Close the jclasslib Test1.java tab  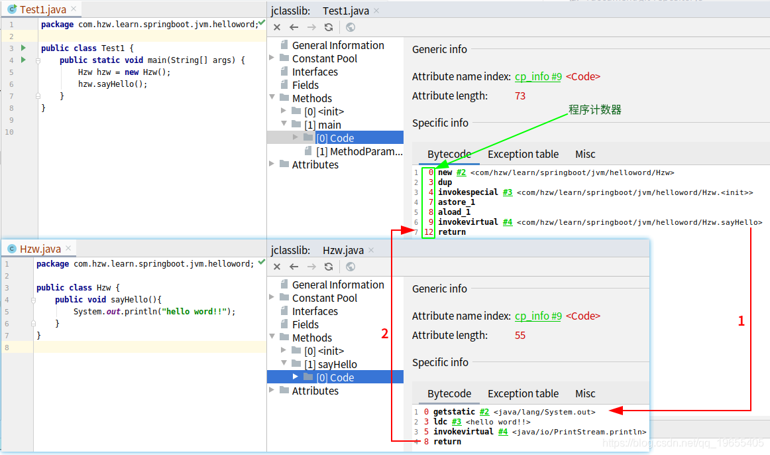pyautogui.click(x=376, y=11)
